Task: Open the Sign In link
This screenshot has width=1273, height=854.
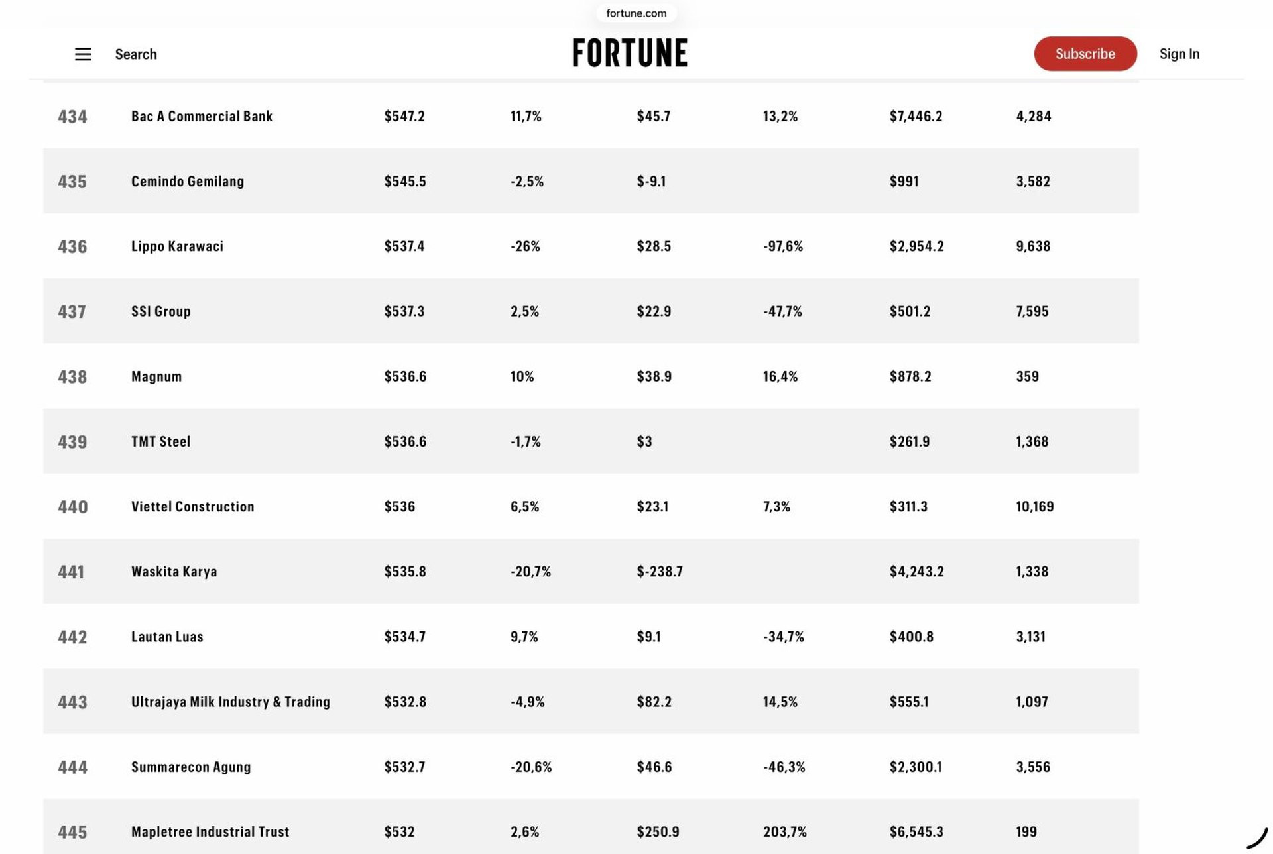Action: pyautogui.click(x=1179, y=54)
